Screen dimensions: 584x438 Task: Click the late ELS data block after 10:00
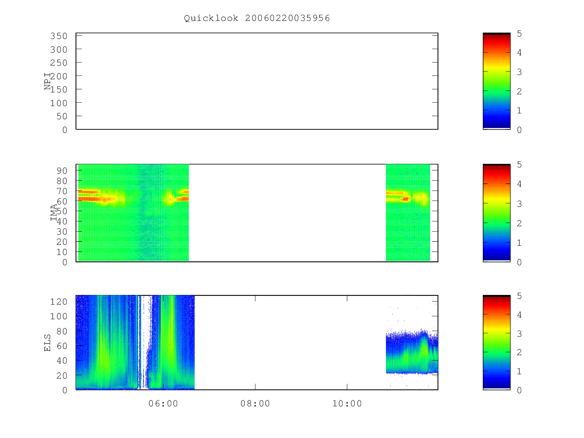412,352
